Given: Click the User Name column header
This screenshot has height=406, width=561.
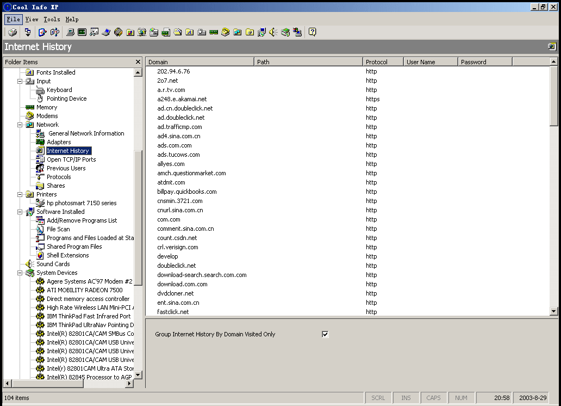Looking at the screenshot, I should pos(431,62).
